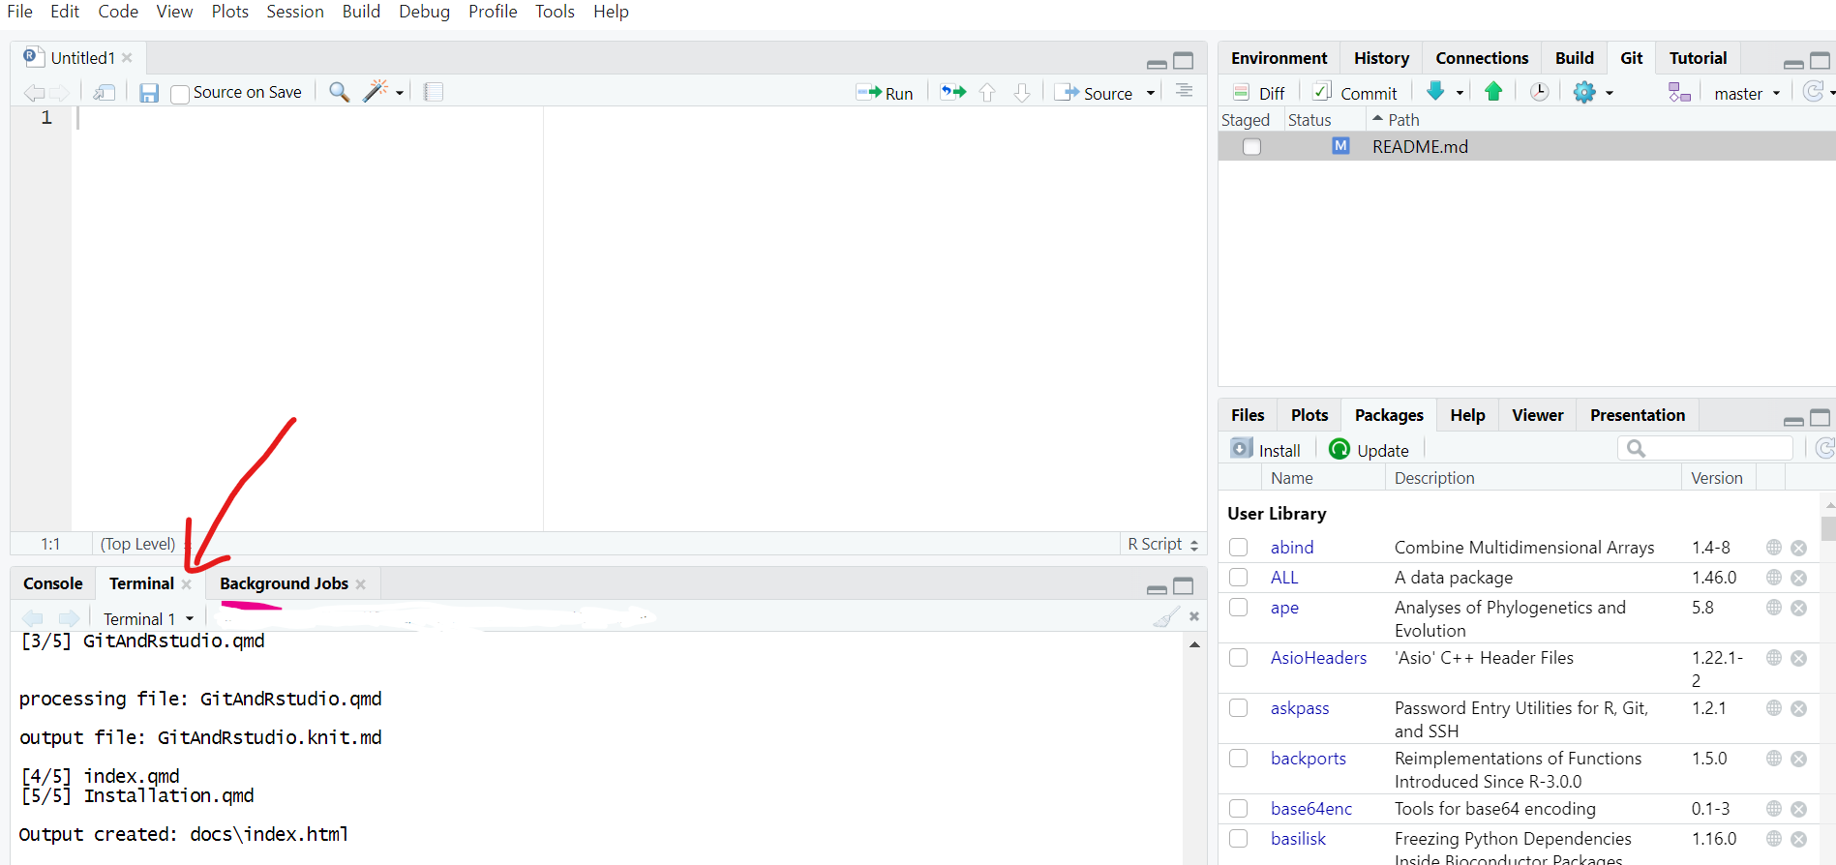This screenshot has width=1836, height=865.
Task: Expand the Terminal 1 dropdown
Action: pos(149,619)
